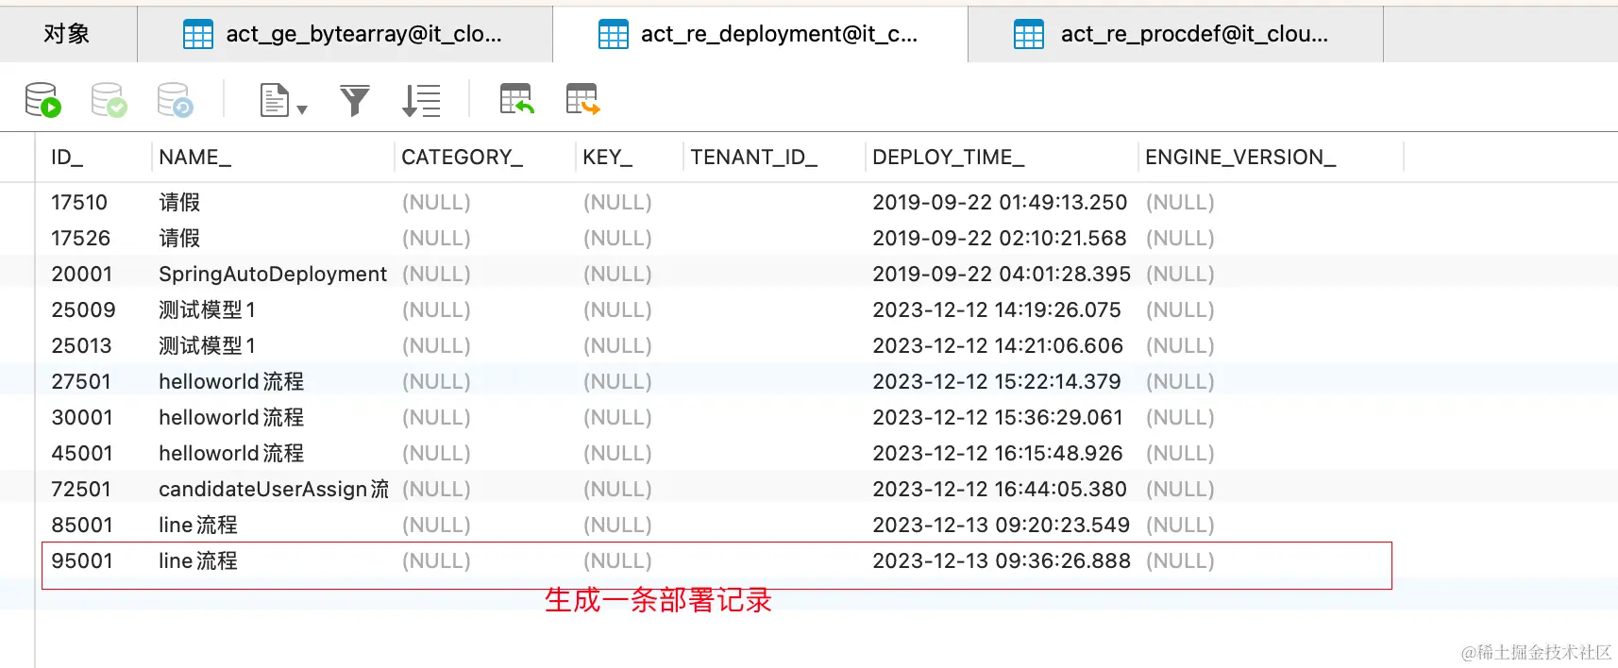Click deploy time 2019-09-22 01:49:13.250
Screen dimensions: 1618x668
pos(1000,203)
